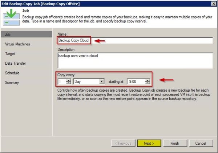Click the bold "Job" header title

tap(25, 11)
